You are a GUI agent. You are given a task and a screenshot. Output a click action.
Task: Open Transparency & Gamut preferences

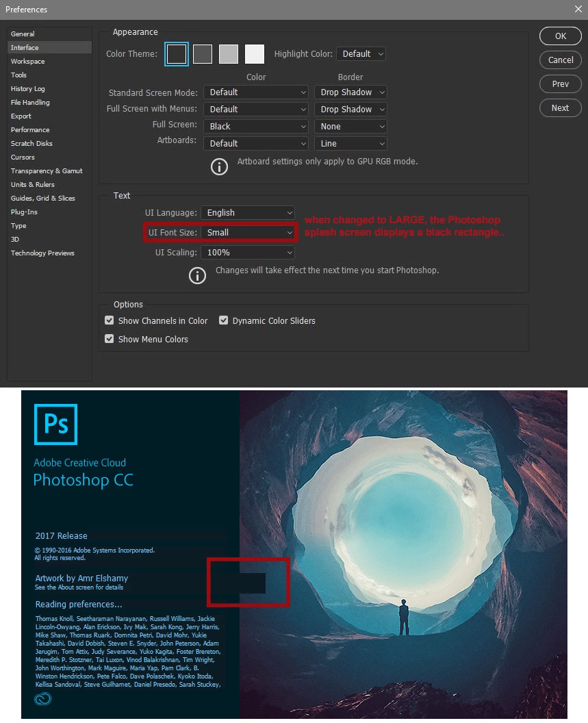pyautogui.click(x=49, y=170)
